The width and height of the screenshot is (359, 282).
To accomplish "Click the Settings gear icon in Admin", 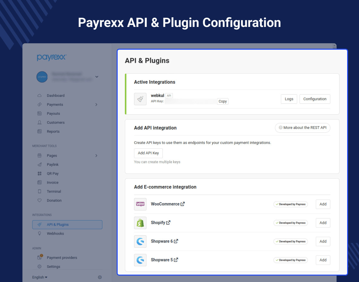I will pos(40,266).
